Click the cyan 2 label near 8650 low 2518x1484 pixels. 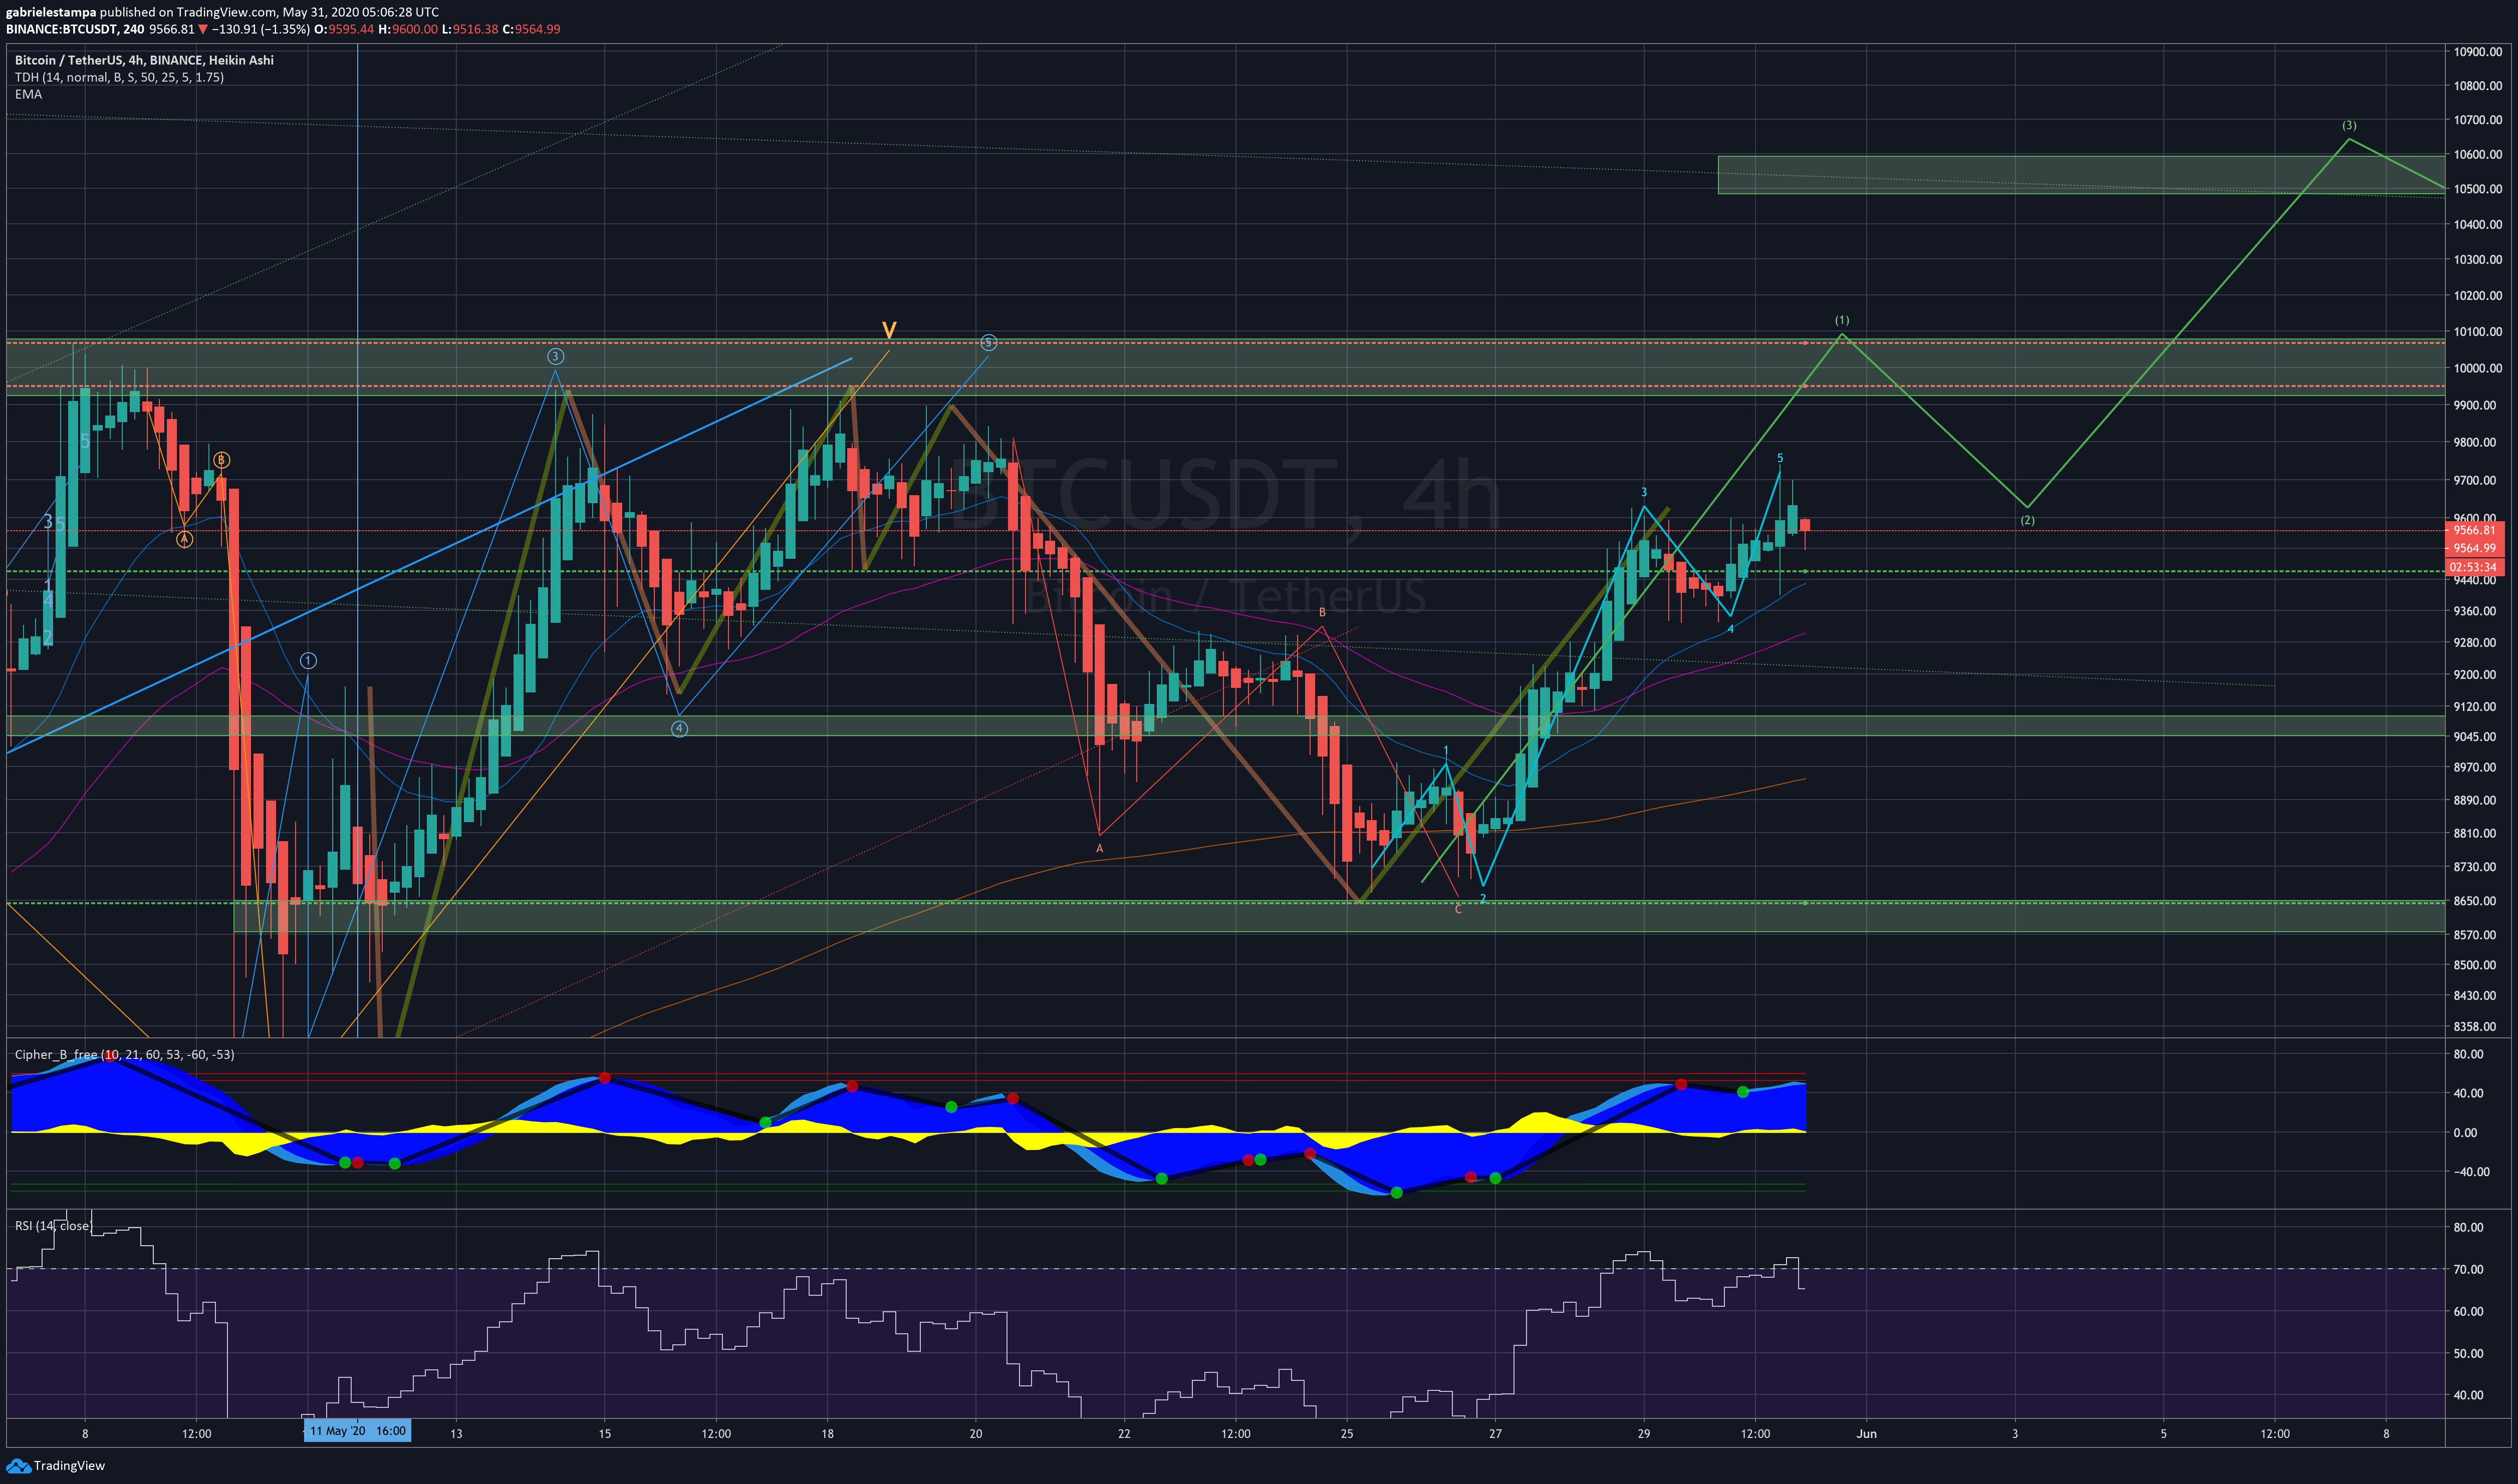[1482, 898]
